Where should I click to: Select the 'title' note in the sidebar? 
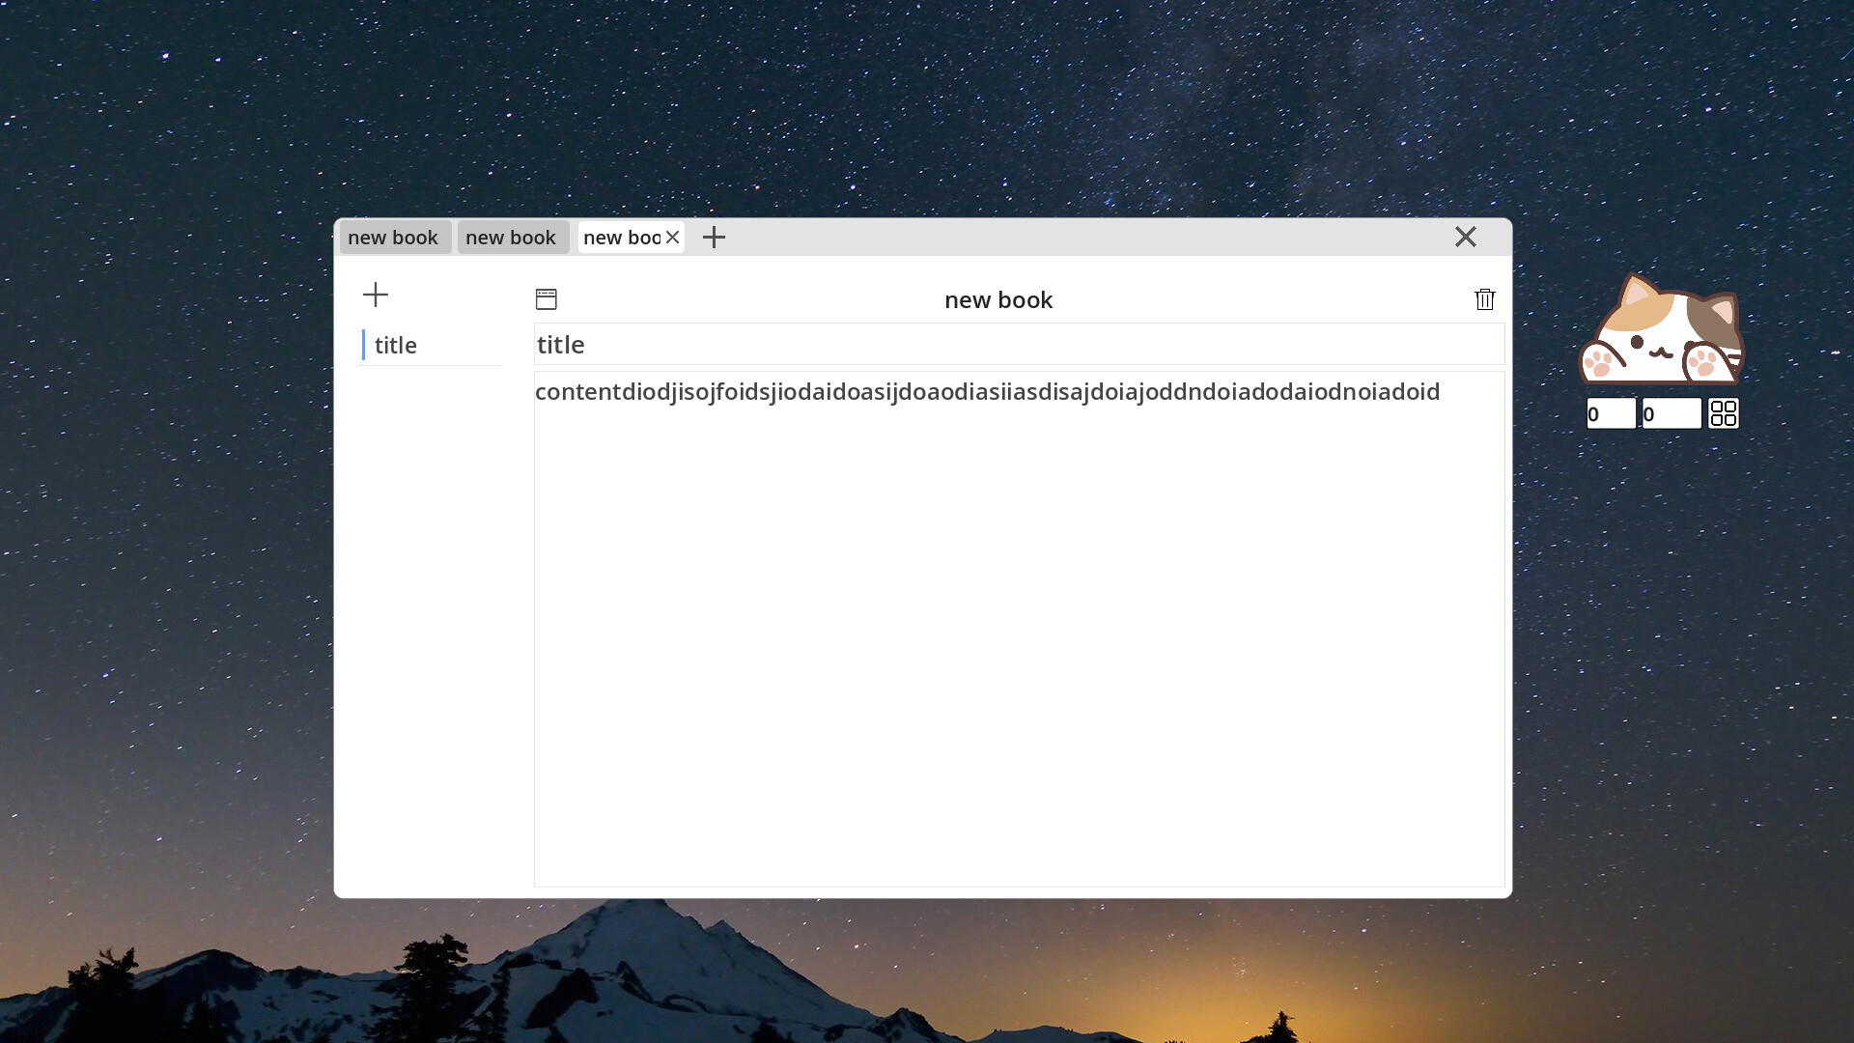point(396,346)
